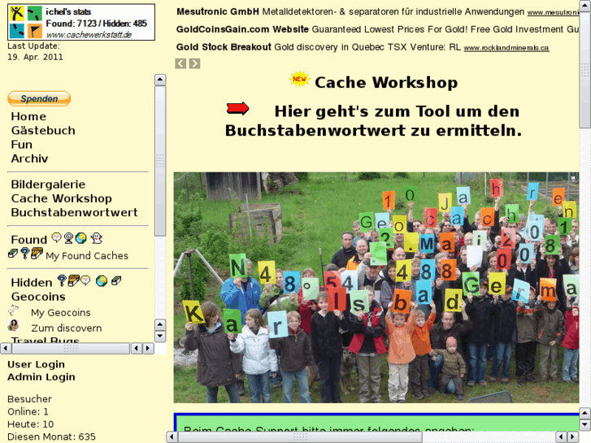This screenshot has height=443, width=591.
Task: Open Gold Stock Breakout advertisement
Action: 224,47
